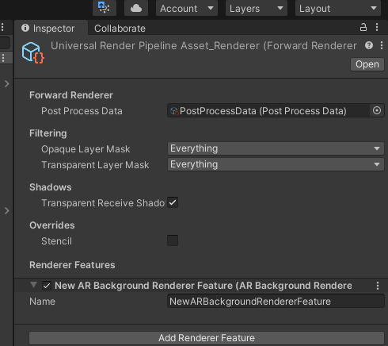Screen dimensions: 388x346
Task: Open the left panel kebab menu at top
Action: point(2,27)
